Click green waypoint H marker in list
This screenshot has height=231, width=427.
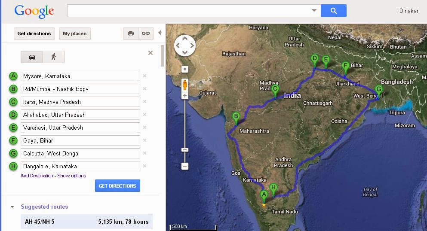click(x=13, y=166)
